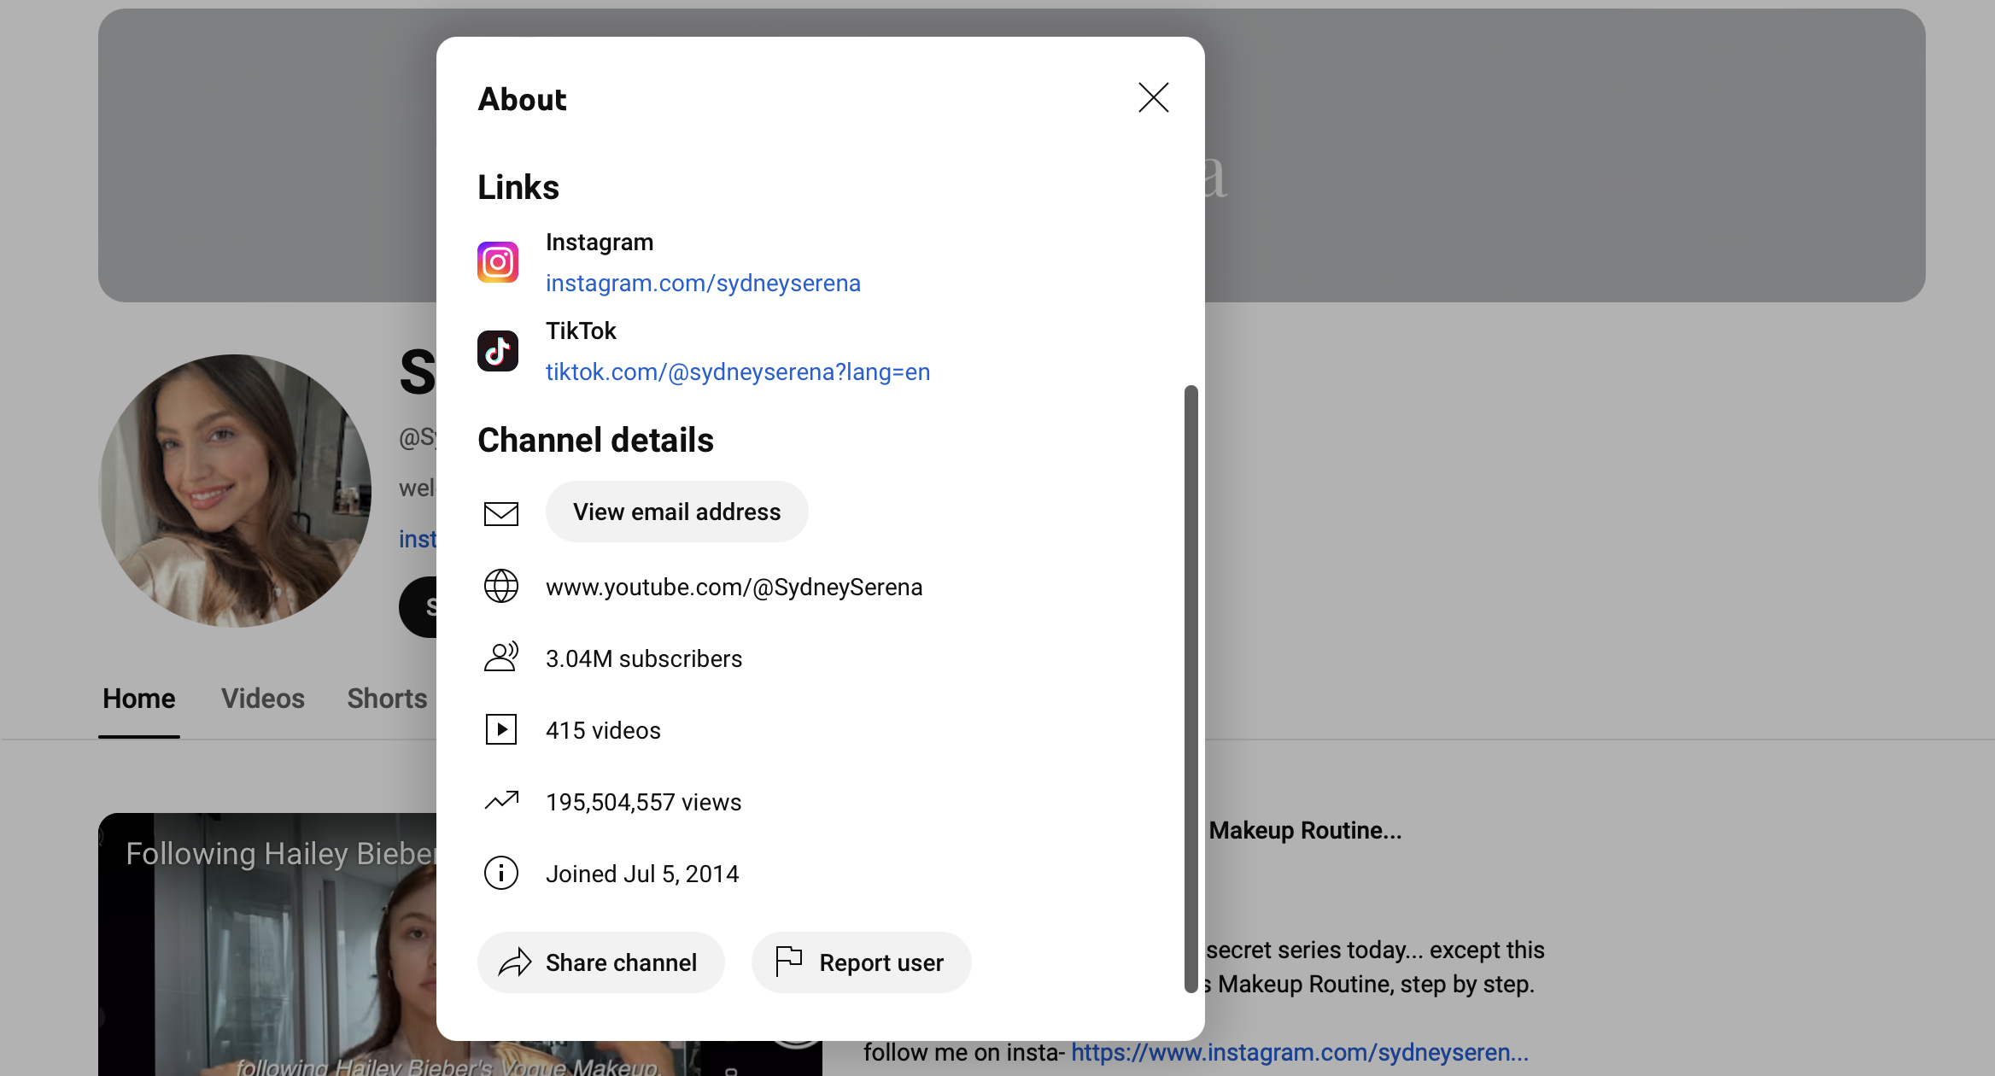Click the globe icon beside channel URL
This screenshot has height=1076, width=1995.
pyautogui.click(x=501, y=587)
